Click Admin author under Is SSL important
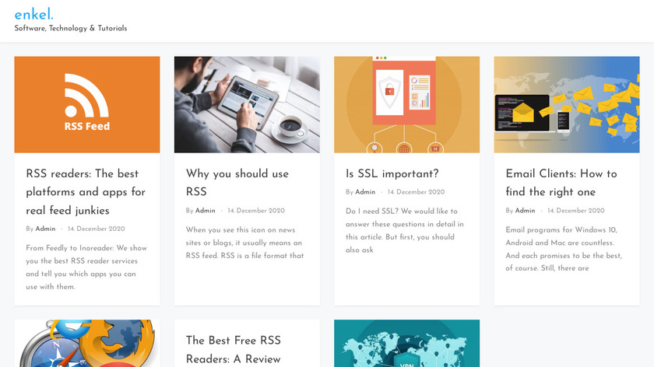This screenshot has height=367, width=654. 365,192
